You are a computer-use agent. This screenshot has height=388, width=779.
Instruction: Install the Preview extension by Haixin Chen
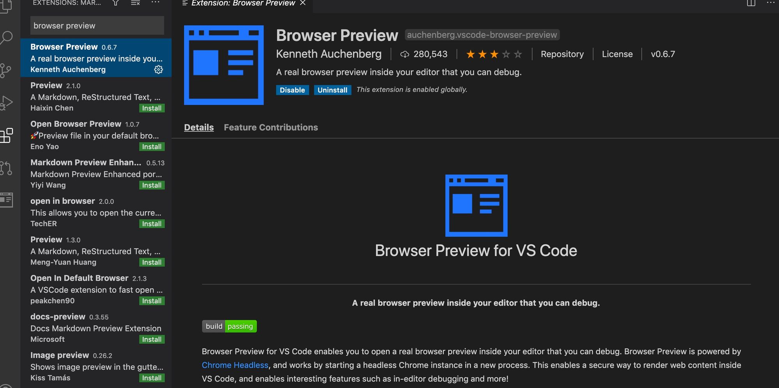(152, 108)
